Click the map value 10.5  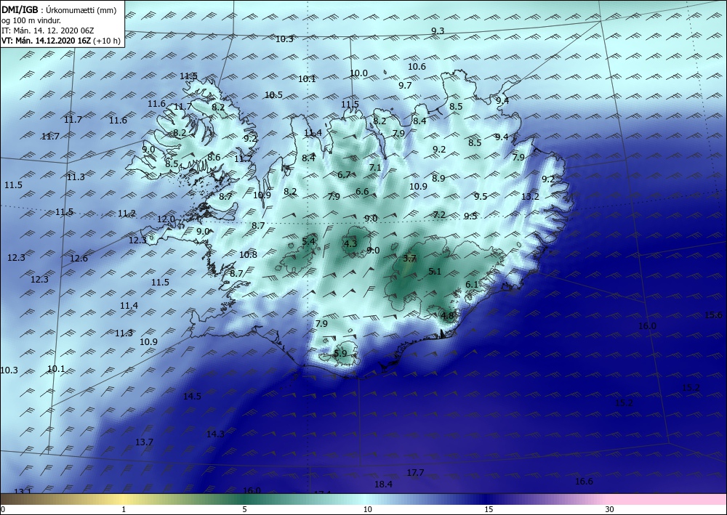(x=273, y=95)
